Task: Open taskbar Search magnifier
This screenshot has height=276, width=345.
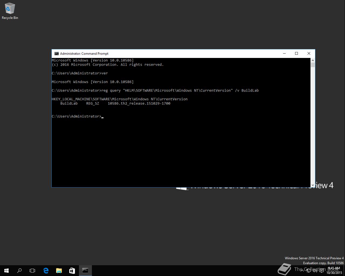Action: tap(19, 271)
